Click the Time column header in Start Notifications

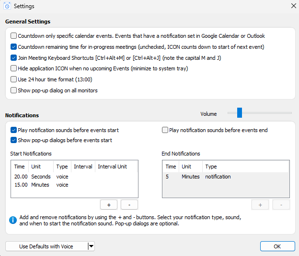coord(20,167)
